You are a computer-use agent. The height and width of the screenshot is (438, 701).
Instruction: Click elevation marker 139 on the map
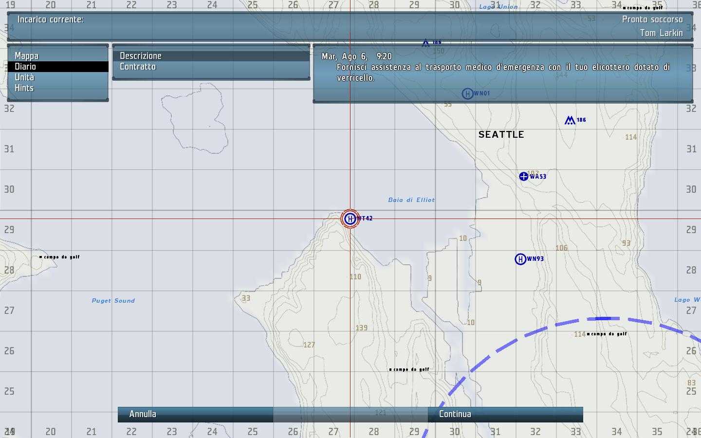coord(362,328)
